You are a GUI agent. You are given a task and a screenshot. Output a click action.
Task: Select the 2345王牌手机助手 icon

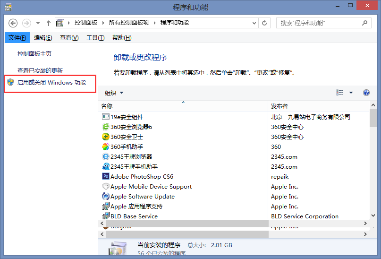pos(105,166)
